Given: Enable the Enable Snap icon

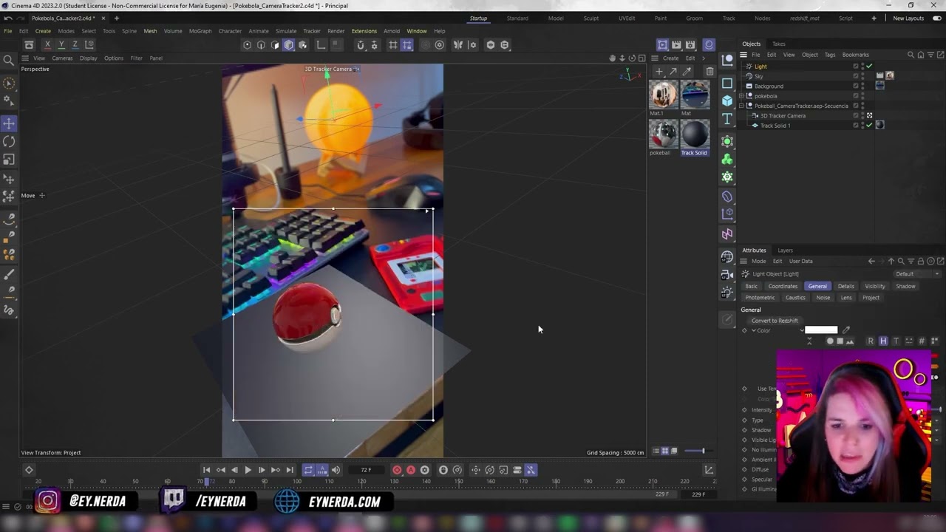Looking at the screenshot, I should click(361, 45).
